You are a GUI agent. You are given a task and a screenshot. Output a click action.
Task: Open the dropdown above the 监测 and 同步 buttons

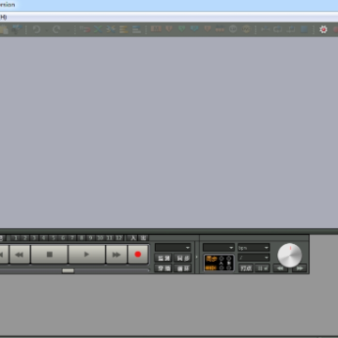tap(173, 248)
